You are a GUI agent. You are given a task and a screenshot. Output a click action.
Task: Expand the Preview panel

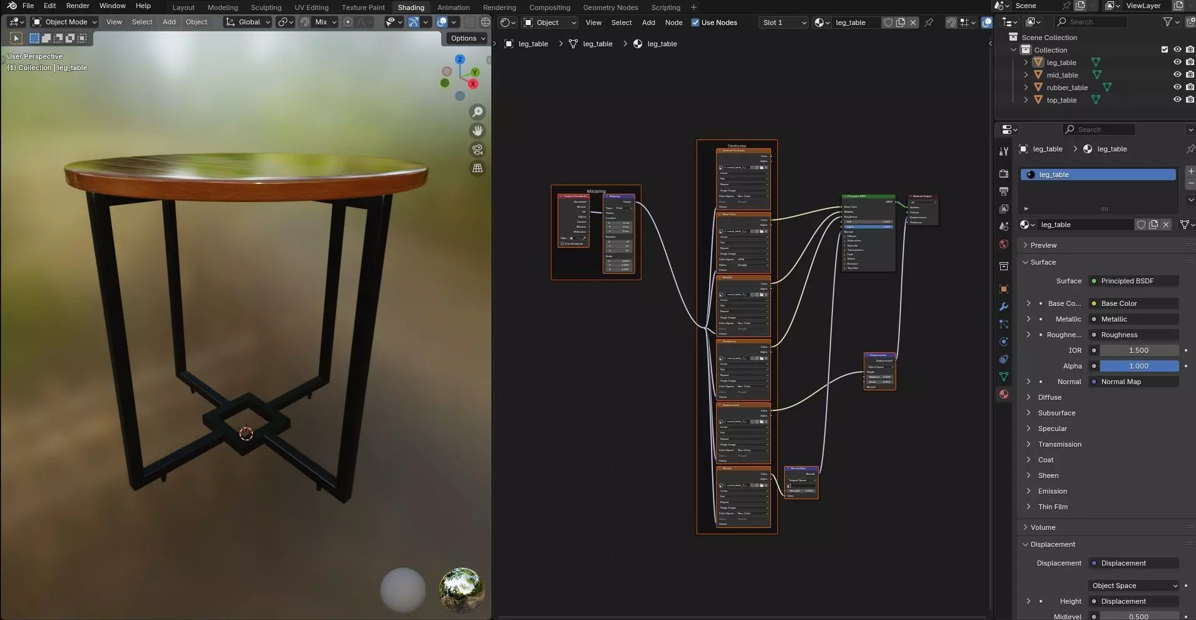(x=1043, y=245)
